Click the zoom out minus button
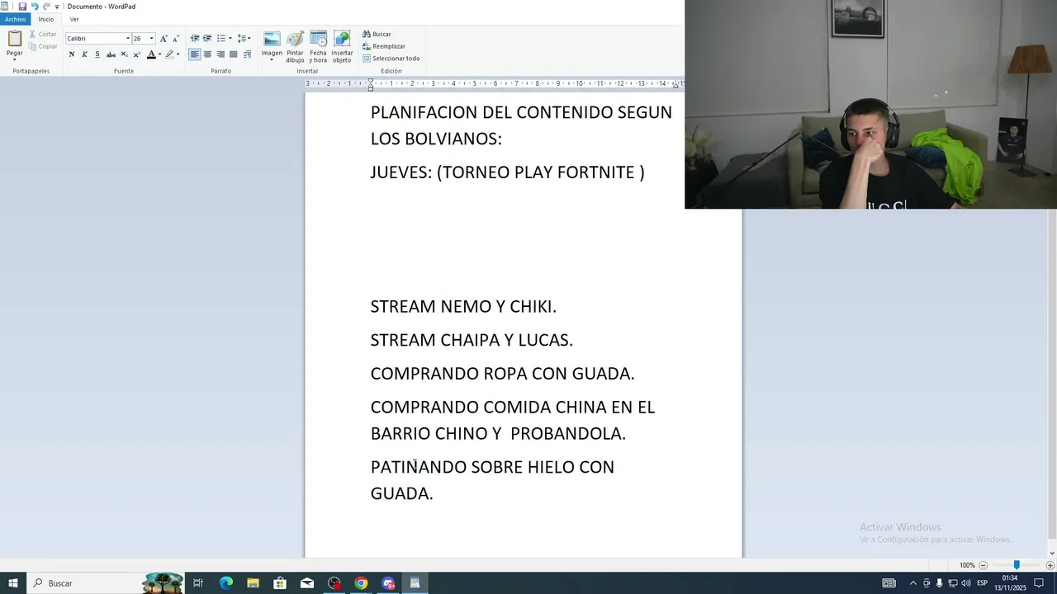The width and height of the screenshot is (1057, 594). [x=983, y=565]
